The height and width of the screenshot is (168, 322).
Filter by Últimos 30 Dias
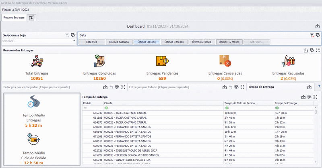147,42
